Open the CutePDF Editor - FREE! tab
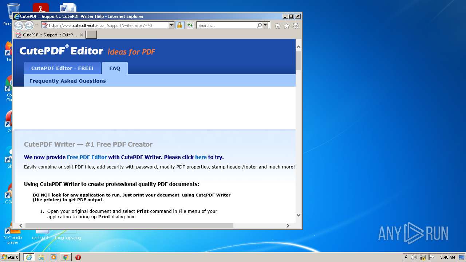 [x=62, y=68]
